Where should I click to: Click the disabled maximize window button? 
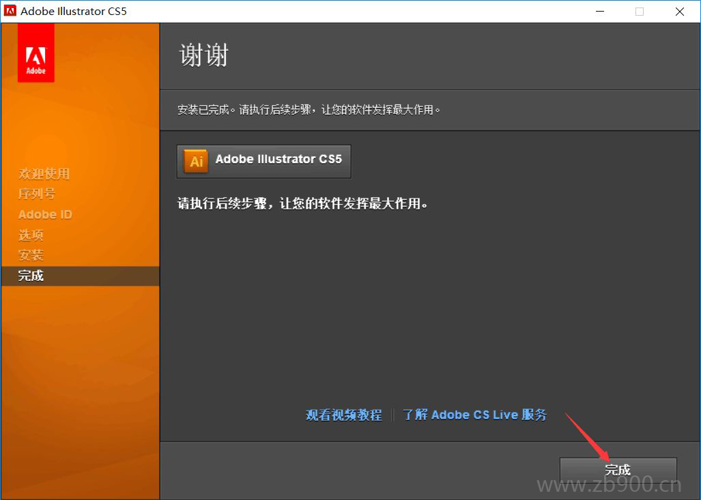pos(640,12)
